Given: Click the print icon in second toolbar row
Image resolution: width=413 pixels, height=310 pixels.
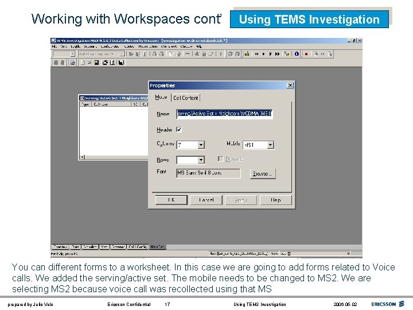Looking at the screenshot, I should pos(105,63).
